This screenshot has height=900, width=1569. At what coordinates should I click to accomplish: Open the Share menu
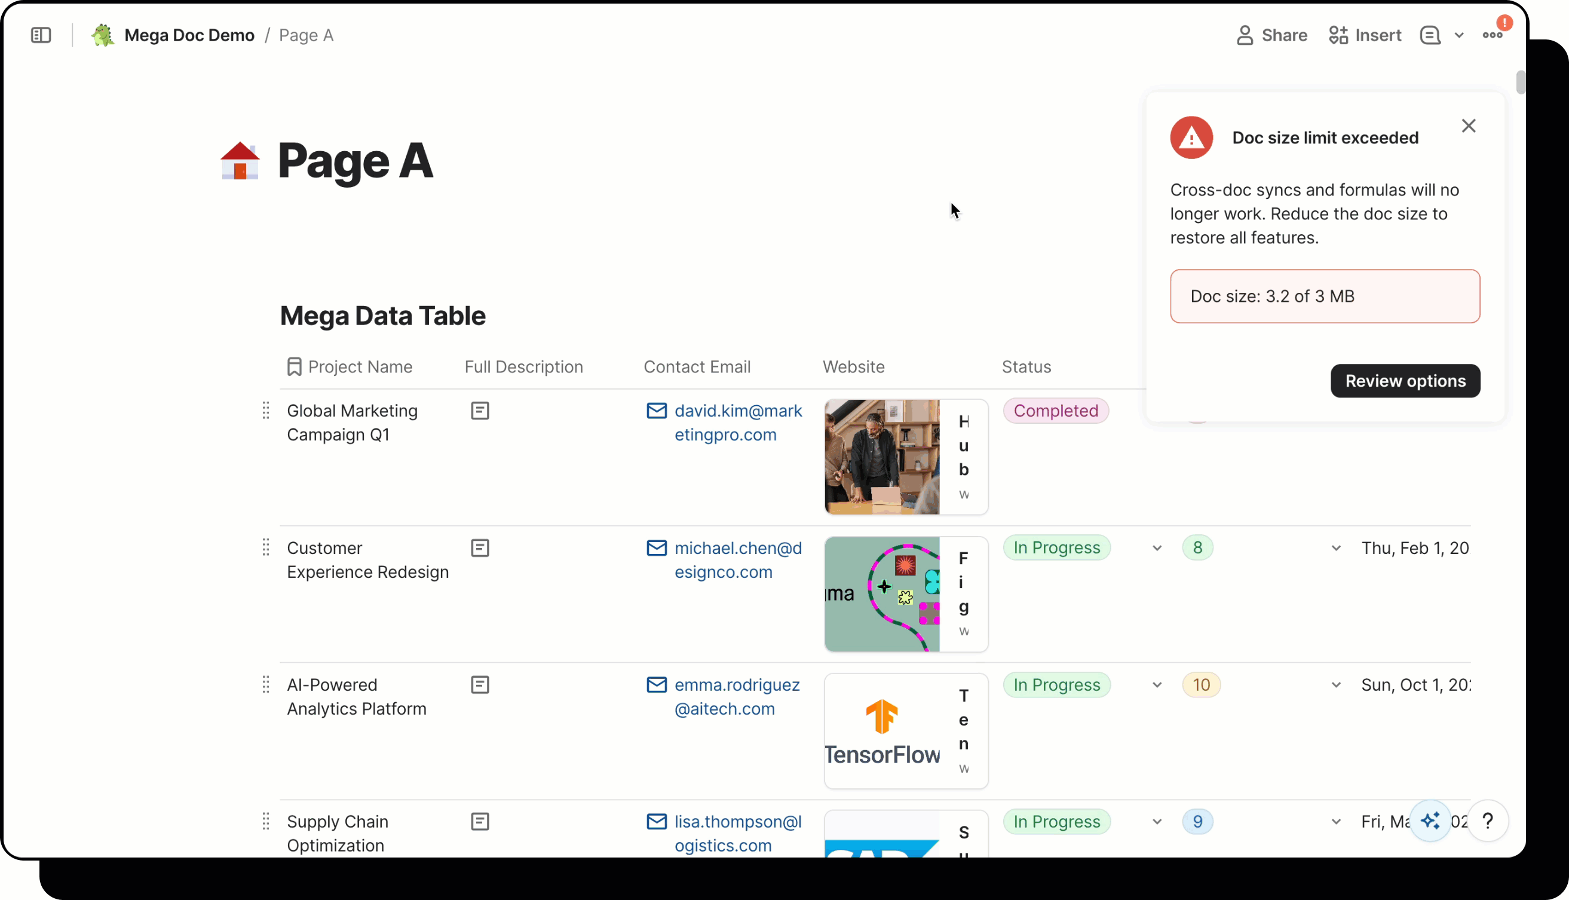[1272, 35]
